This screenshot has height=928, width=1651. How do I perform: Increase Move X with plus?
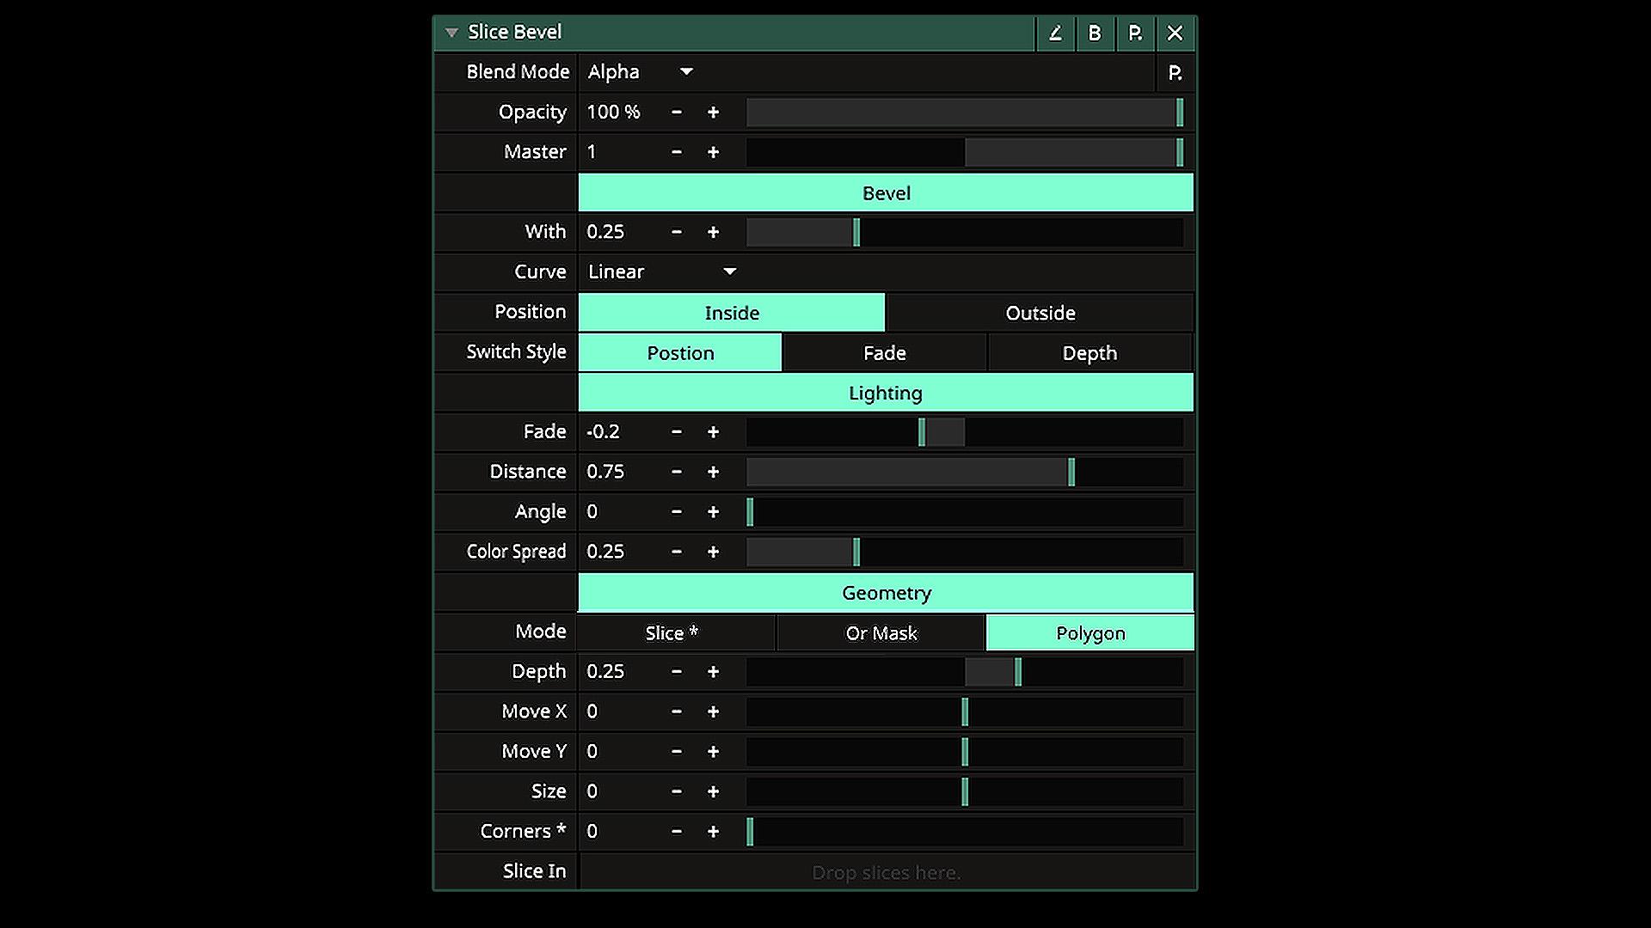pos(713,711)
